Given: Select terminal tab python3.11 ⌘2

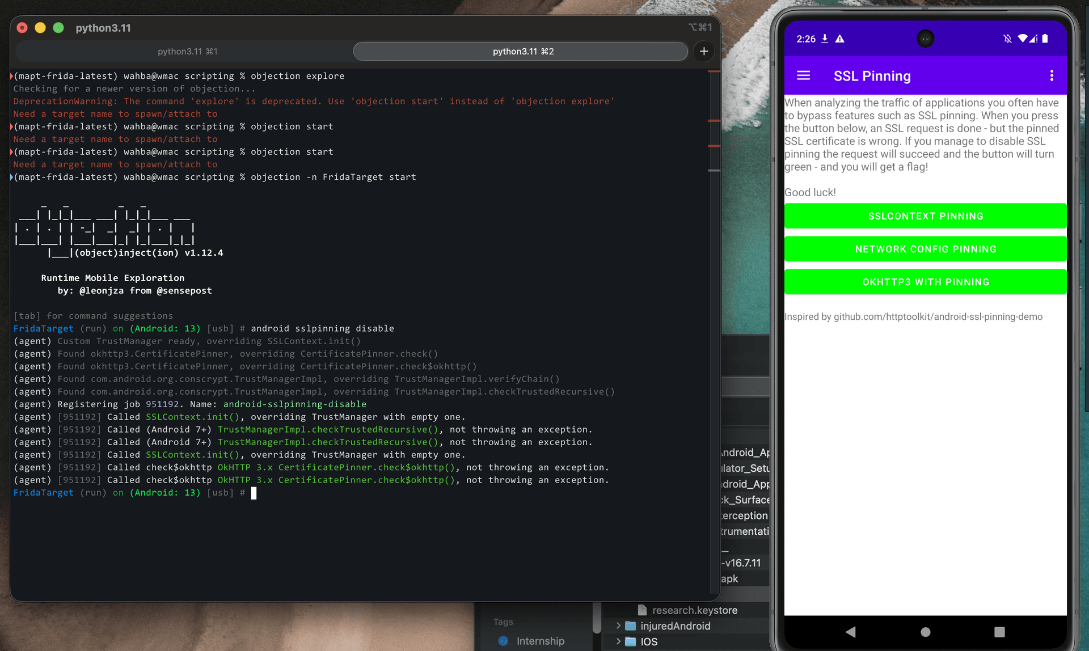Looking at the screenshot, I should 521,51.
